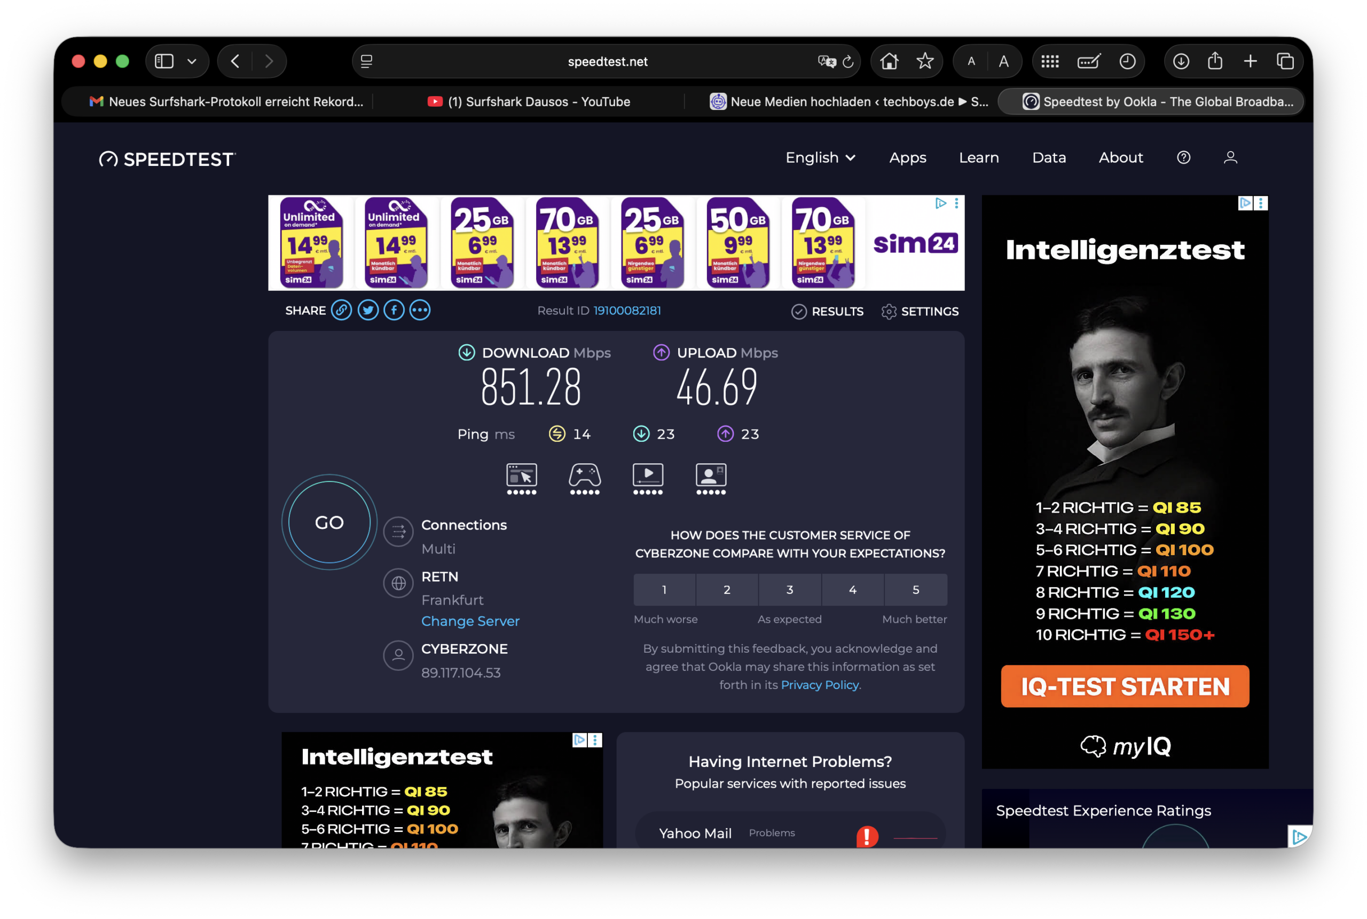Open the Privacy Policy link
Image resolution: width=1367 pixels, height=919 pixels.
click(820, 685)
